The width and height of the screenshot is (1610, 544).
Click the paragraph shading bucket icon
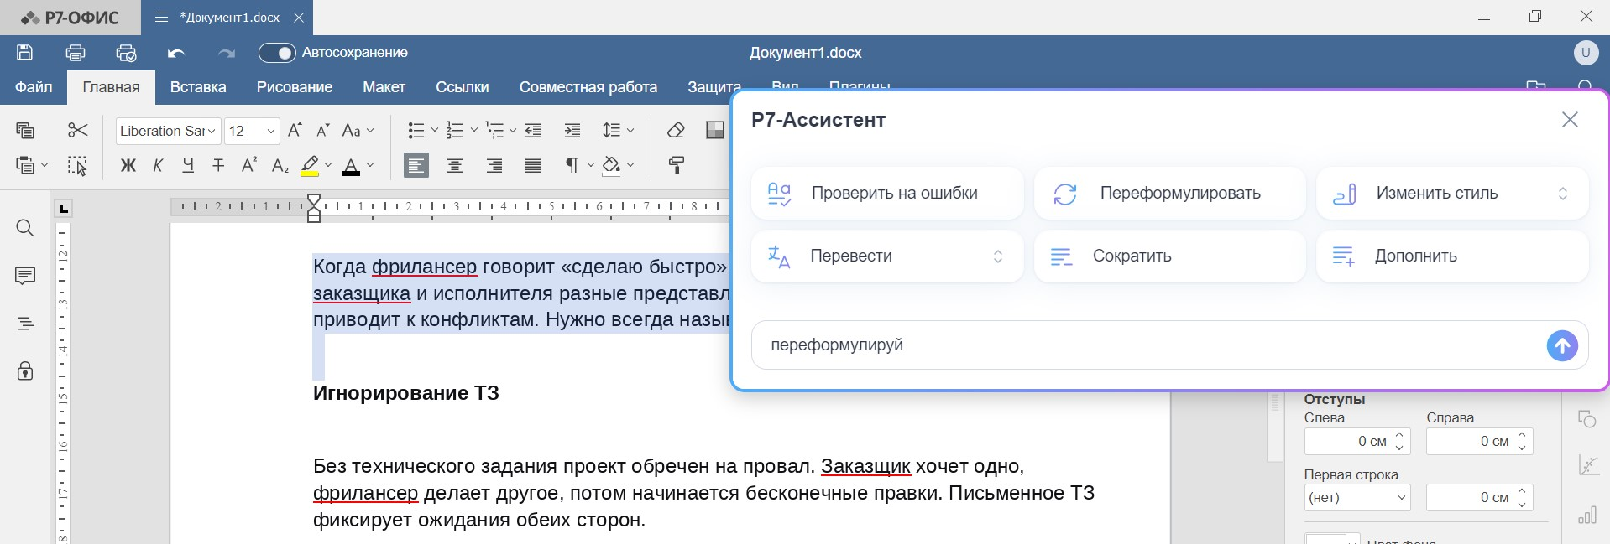(x=612, y=165)
